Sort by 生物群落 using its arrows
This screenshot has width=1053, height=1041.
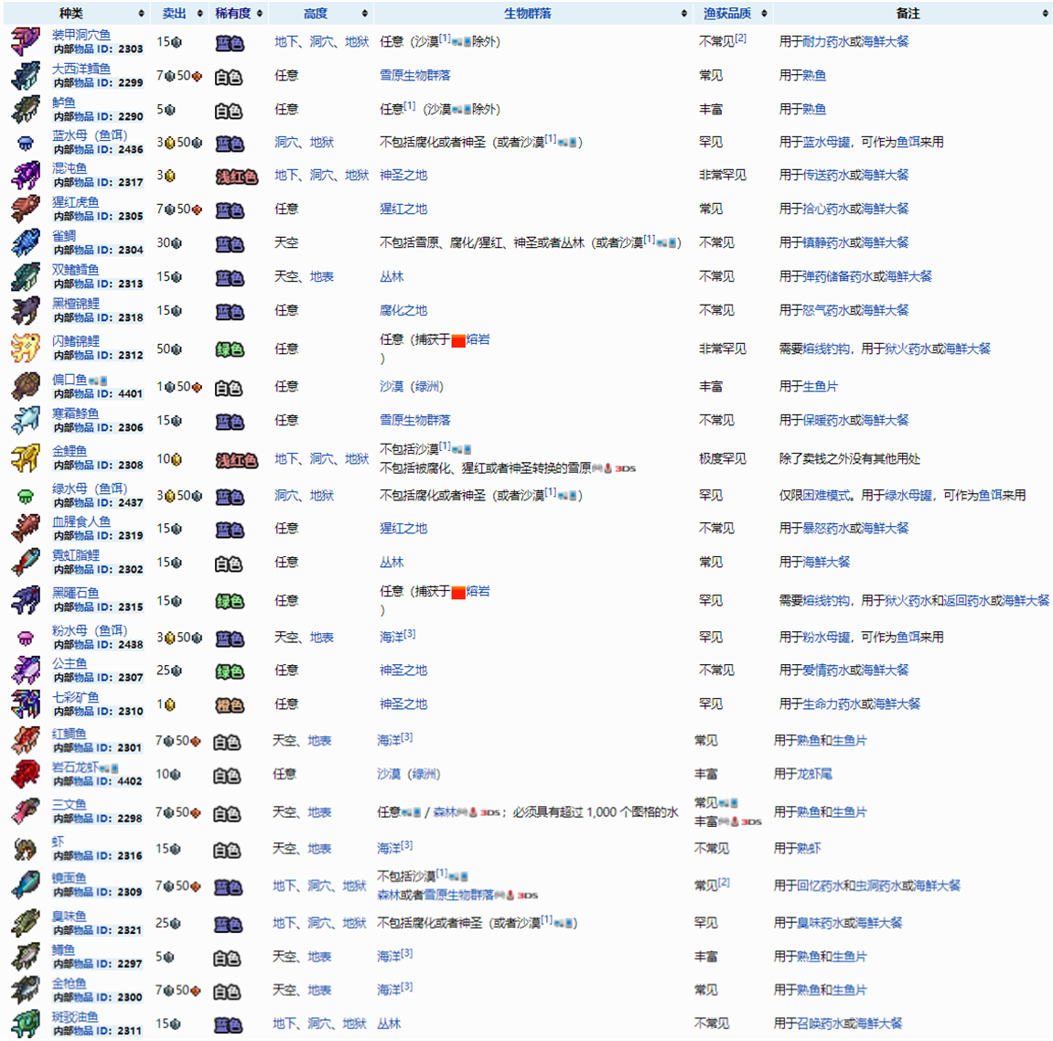(683, 14)
